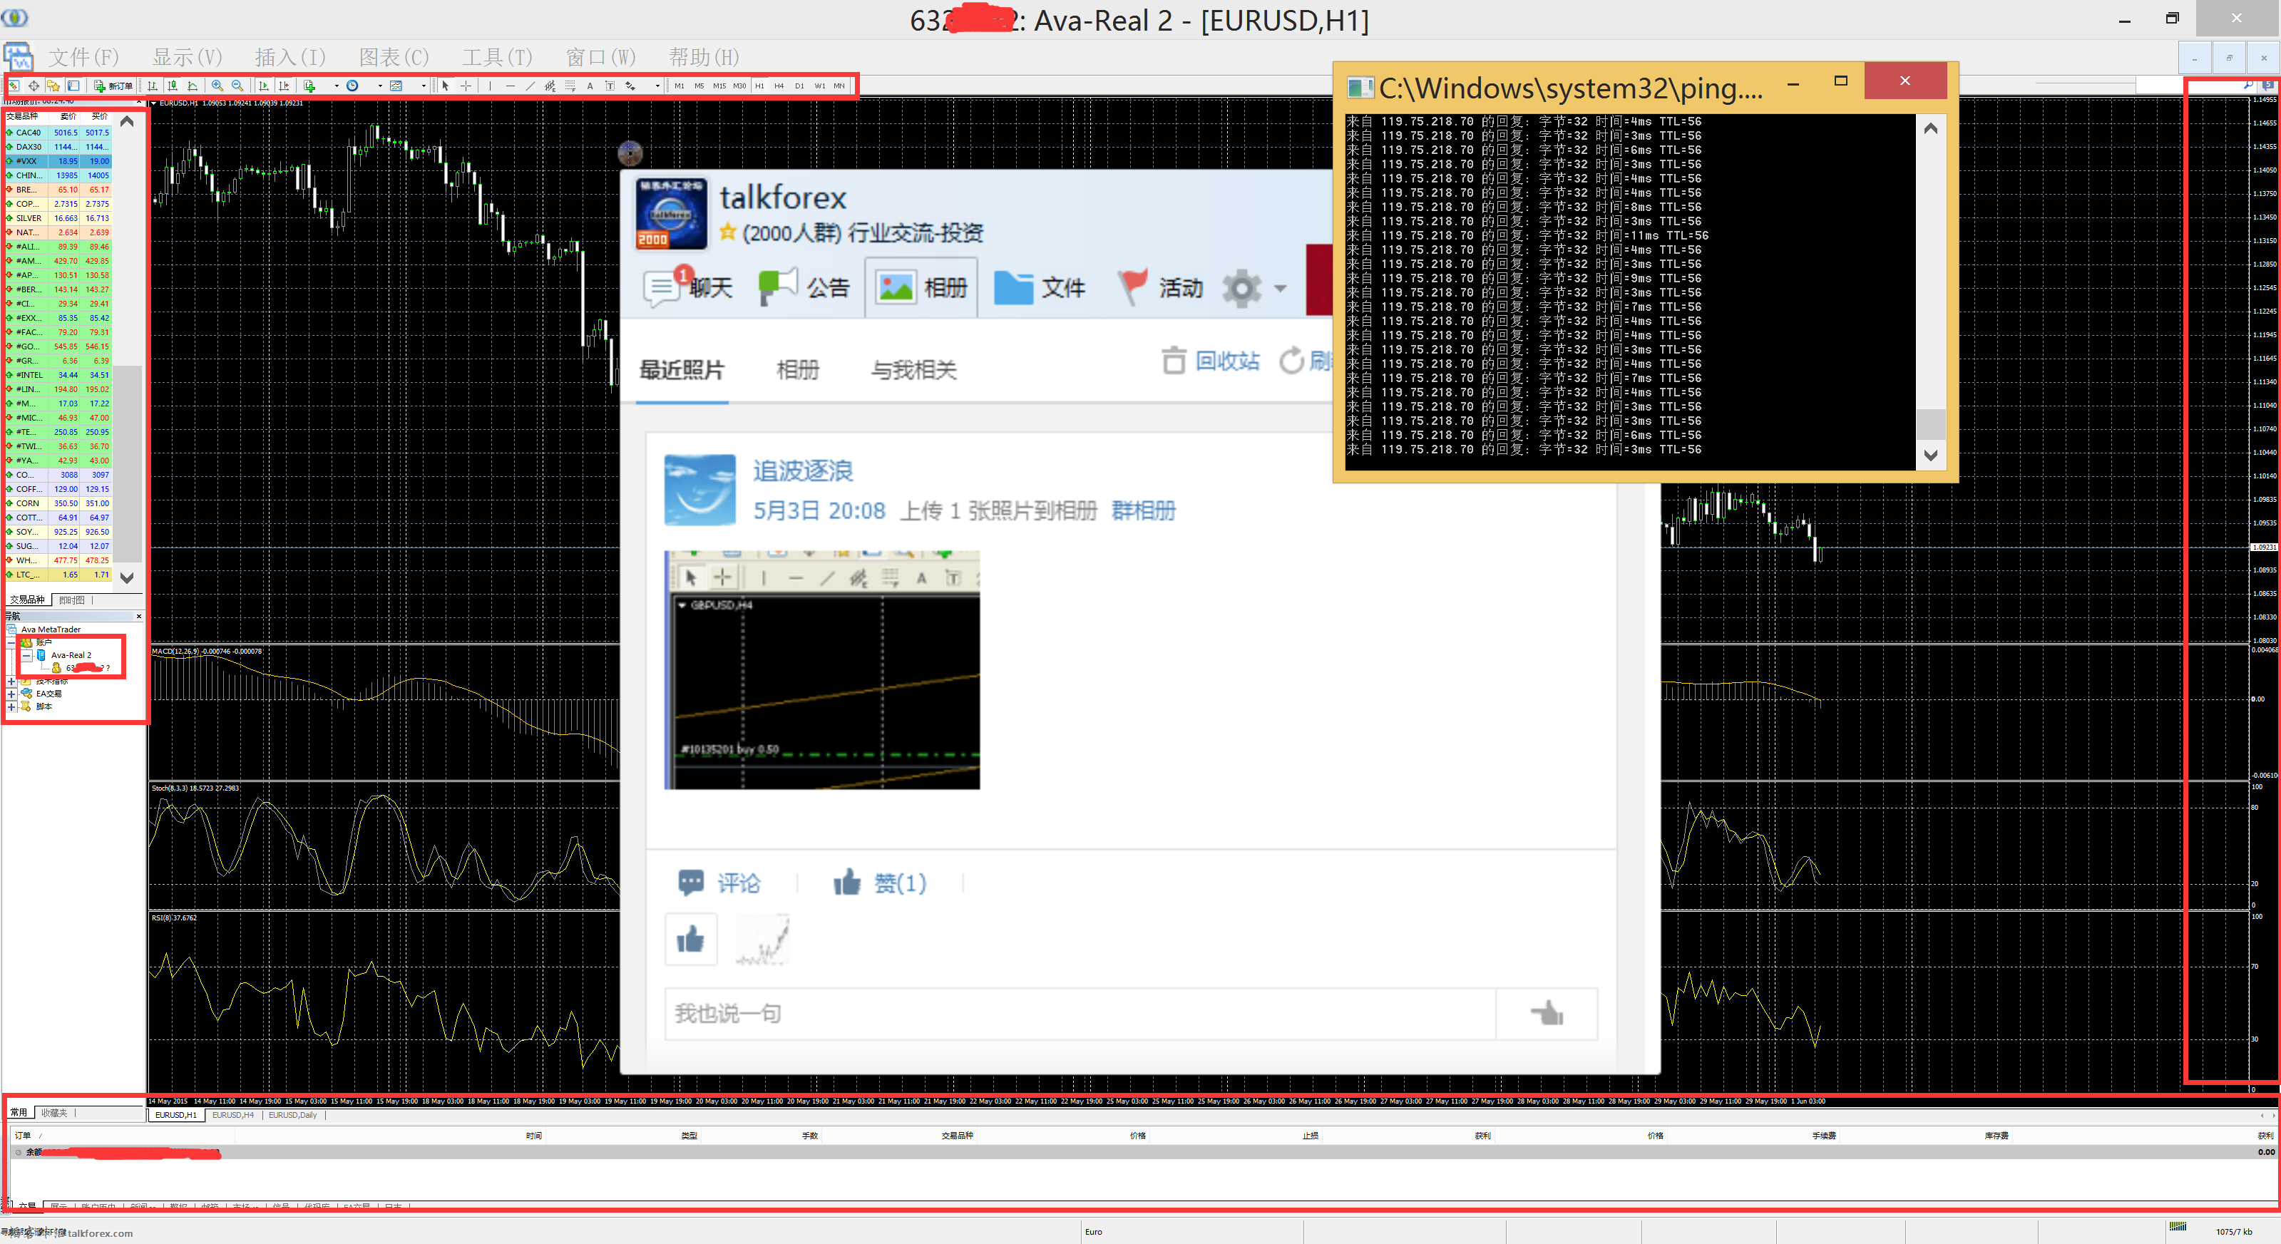Click the New Order (新订单) toolbar button
The width and height of the screenshot is (2281, 1244).
point(113,86)
